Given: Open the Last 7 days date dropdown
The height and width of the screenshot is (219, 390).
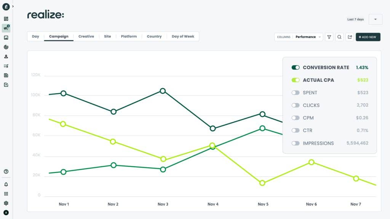Looking at the screenshot, I should point(376,19).
